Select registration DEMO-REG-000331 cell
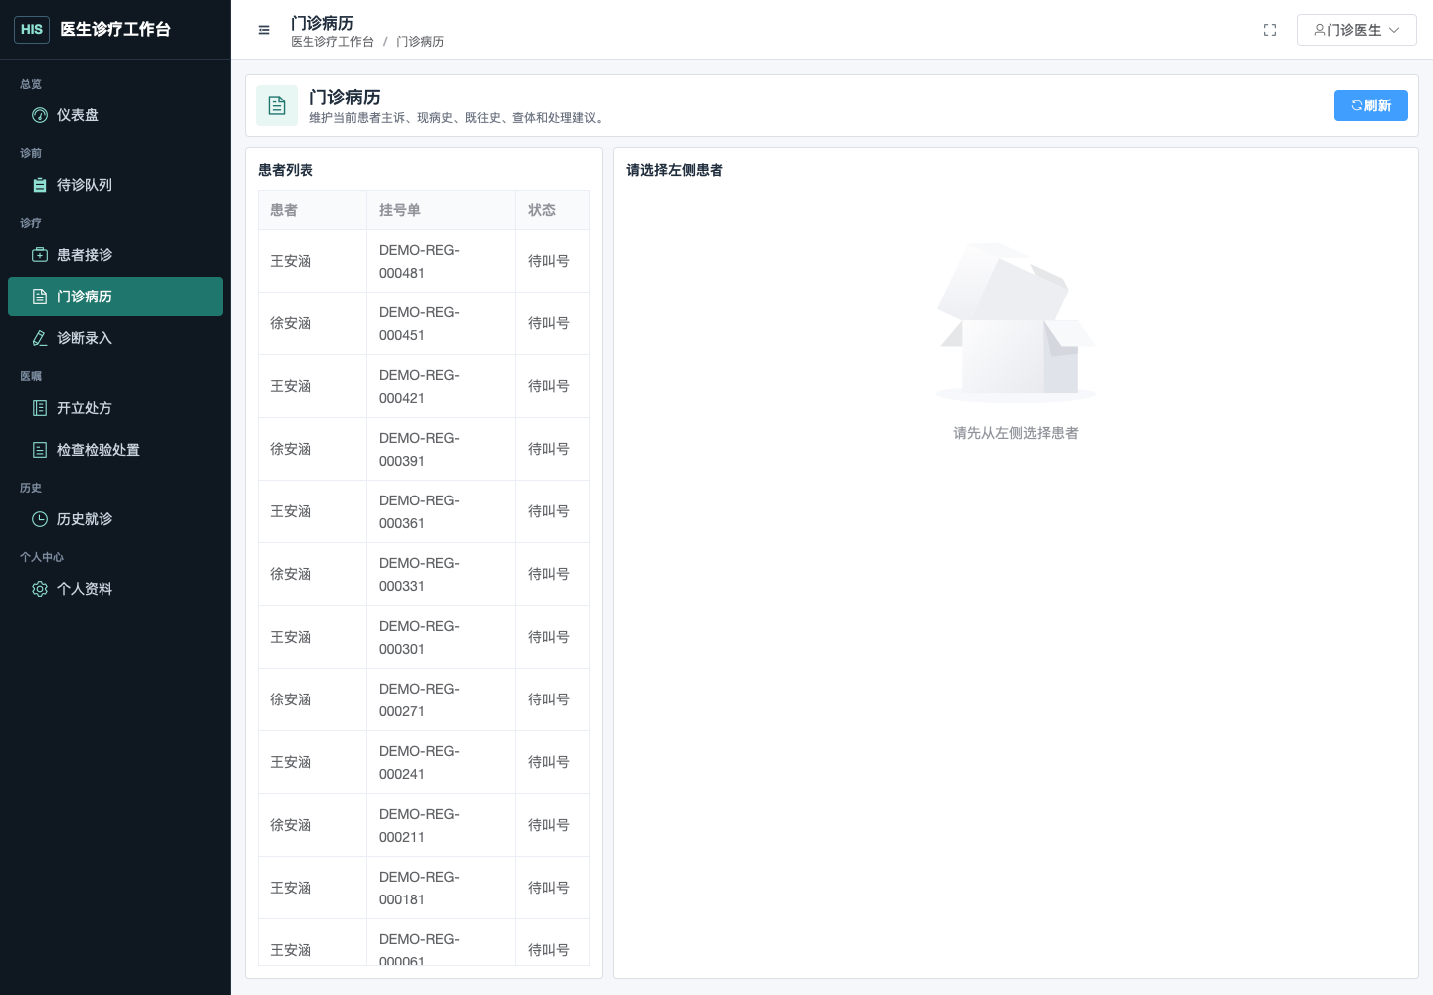Screen dimensions: 1433x995 click(442, 574)
